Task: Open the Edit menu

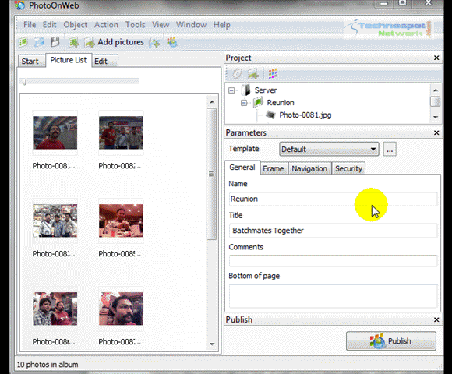Action: click(x=49, y=25)
